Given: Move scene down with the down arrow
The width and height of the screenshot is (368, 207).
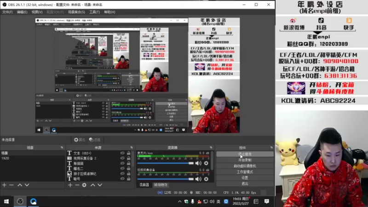Looking at the screenshot, I should (x=27, y=185).
